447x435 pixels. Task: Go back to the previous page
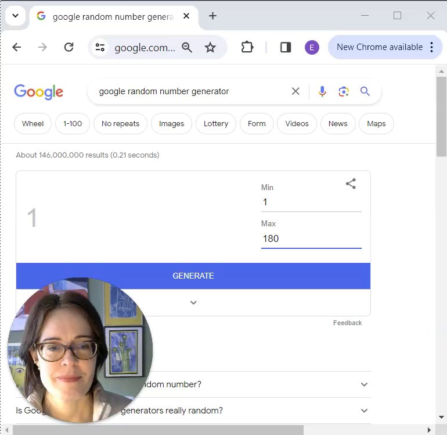tap(17, 47)
